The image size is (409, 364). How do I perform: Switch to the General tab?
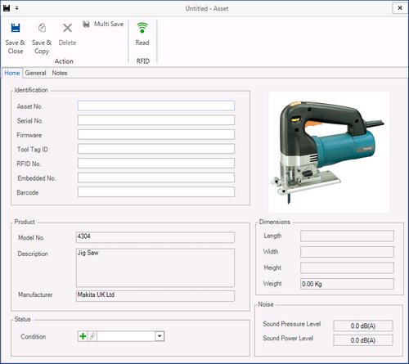click(35, 73)
